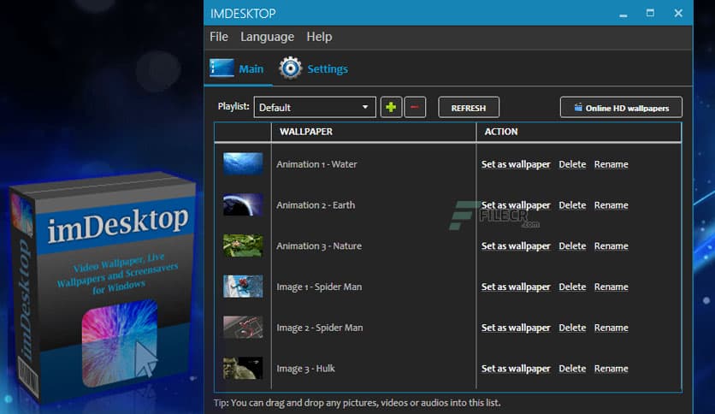
Task: Select the Image 3 - Hulk thumbnail
Action: click(x=243, y=368)
